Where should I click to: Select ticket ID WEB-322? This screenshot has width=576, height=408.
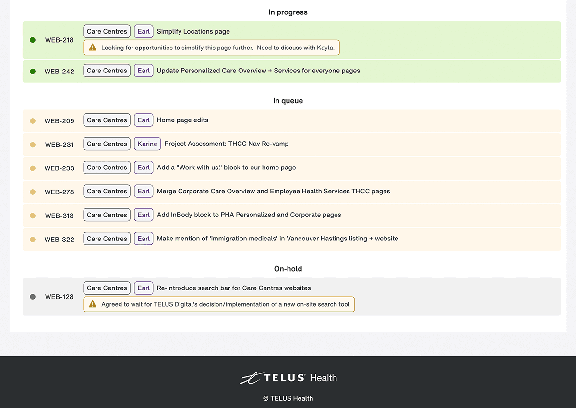(x=60, y=240)
